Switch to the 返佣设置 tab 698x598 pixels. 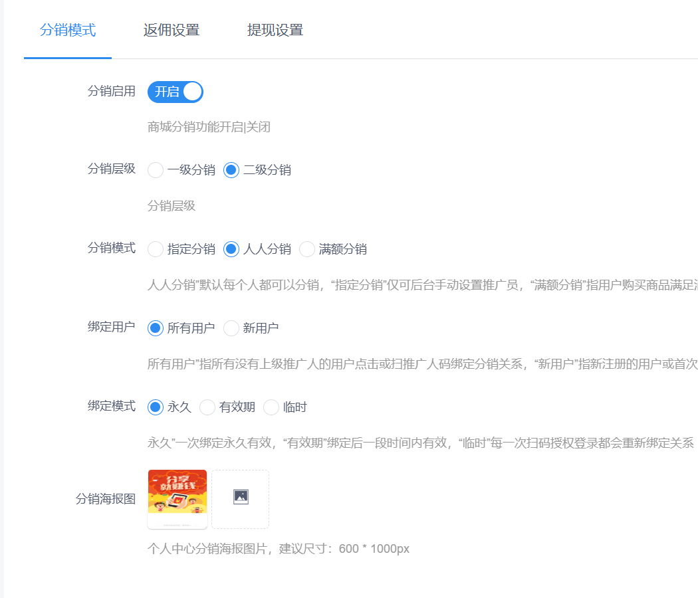click(x=172, y=30)
